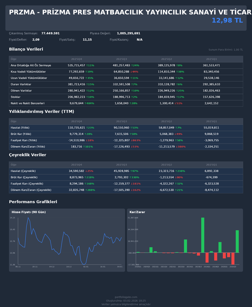Image resolution: width=252 pixels, height=307 pixels.
Task: Click the Stoklar row label
Action: coord(16,97)
